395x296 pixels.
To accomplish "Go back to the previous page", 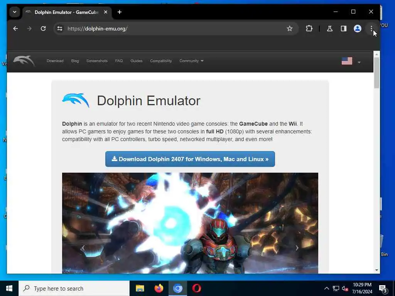I will 15,29.
